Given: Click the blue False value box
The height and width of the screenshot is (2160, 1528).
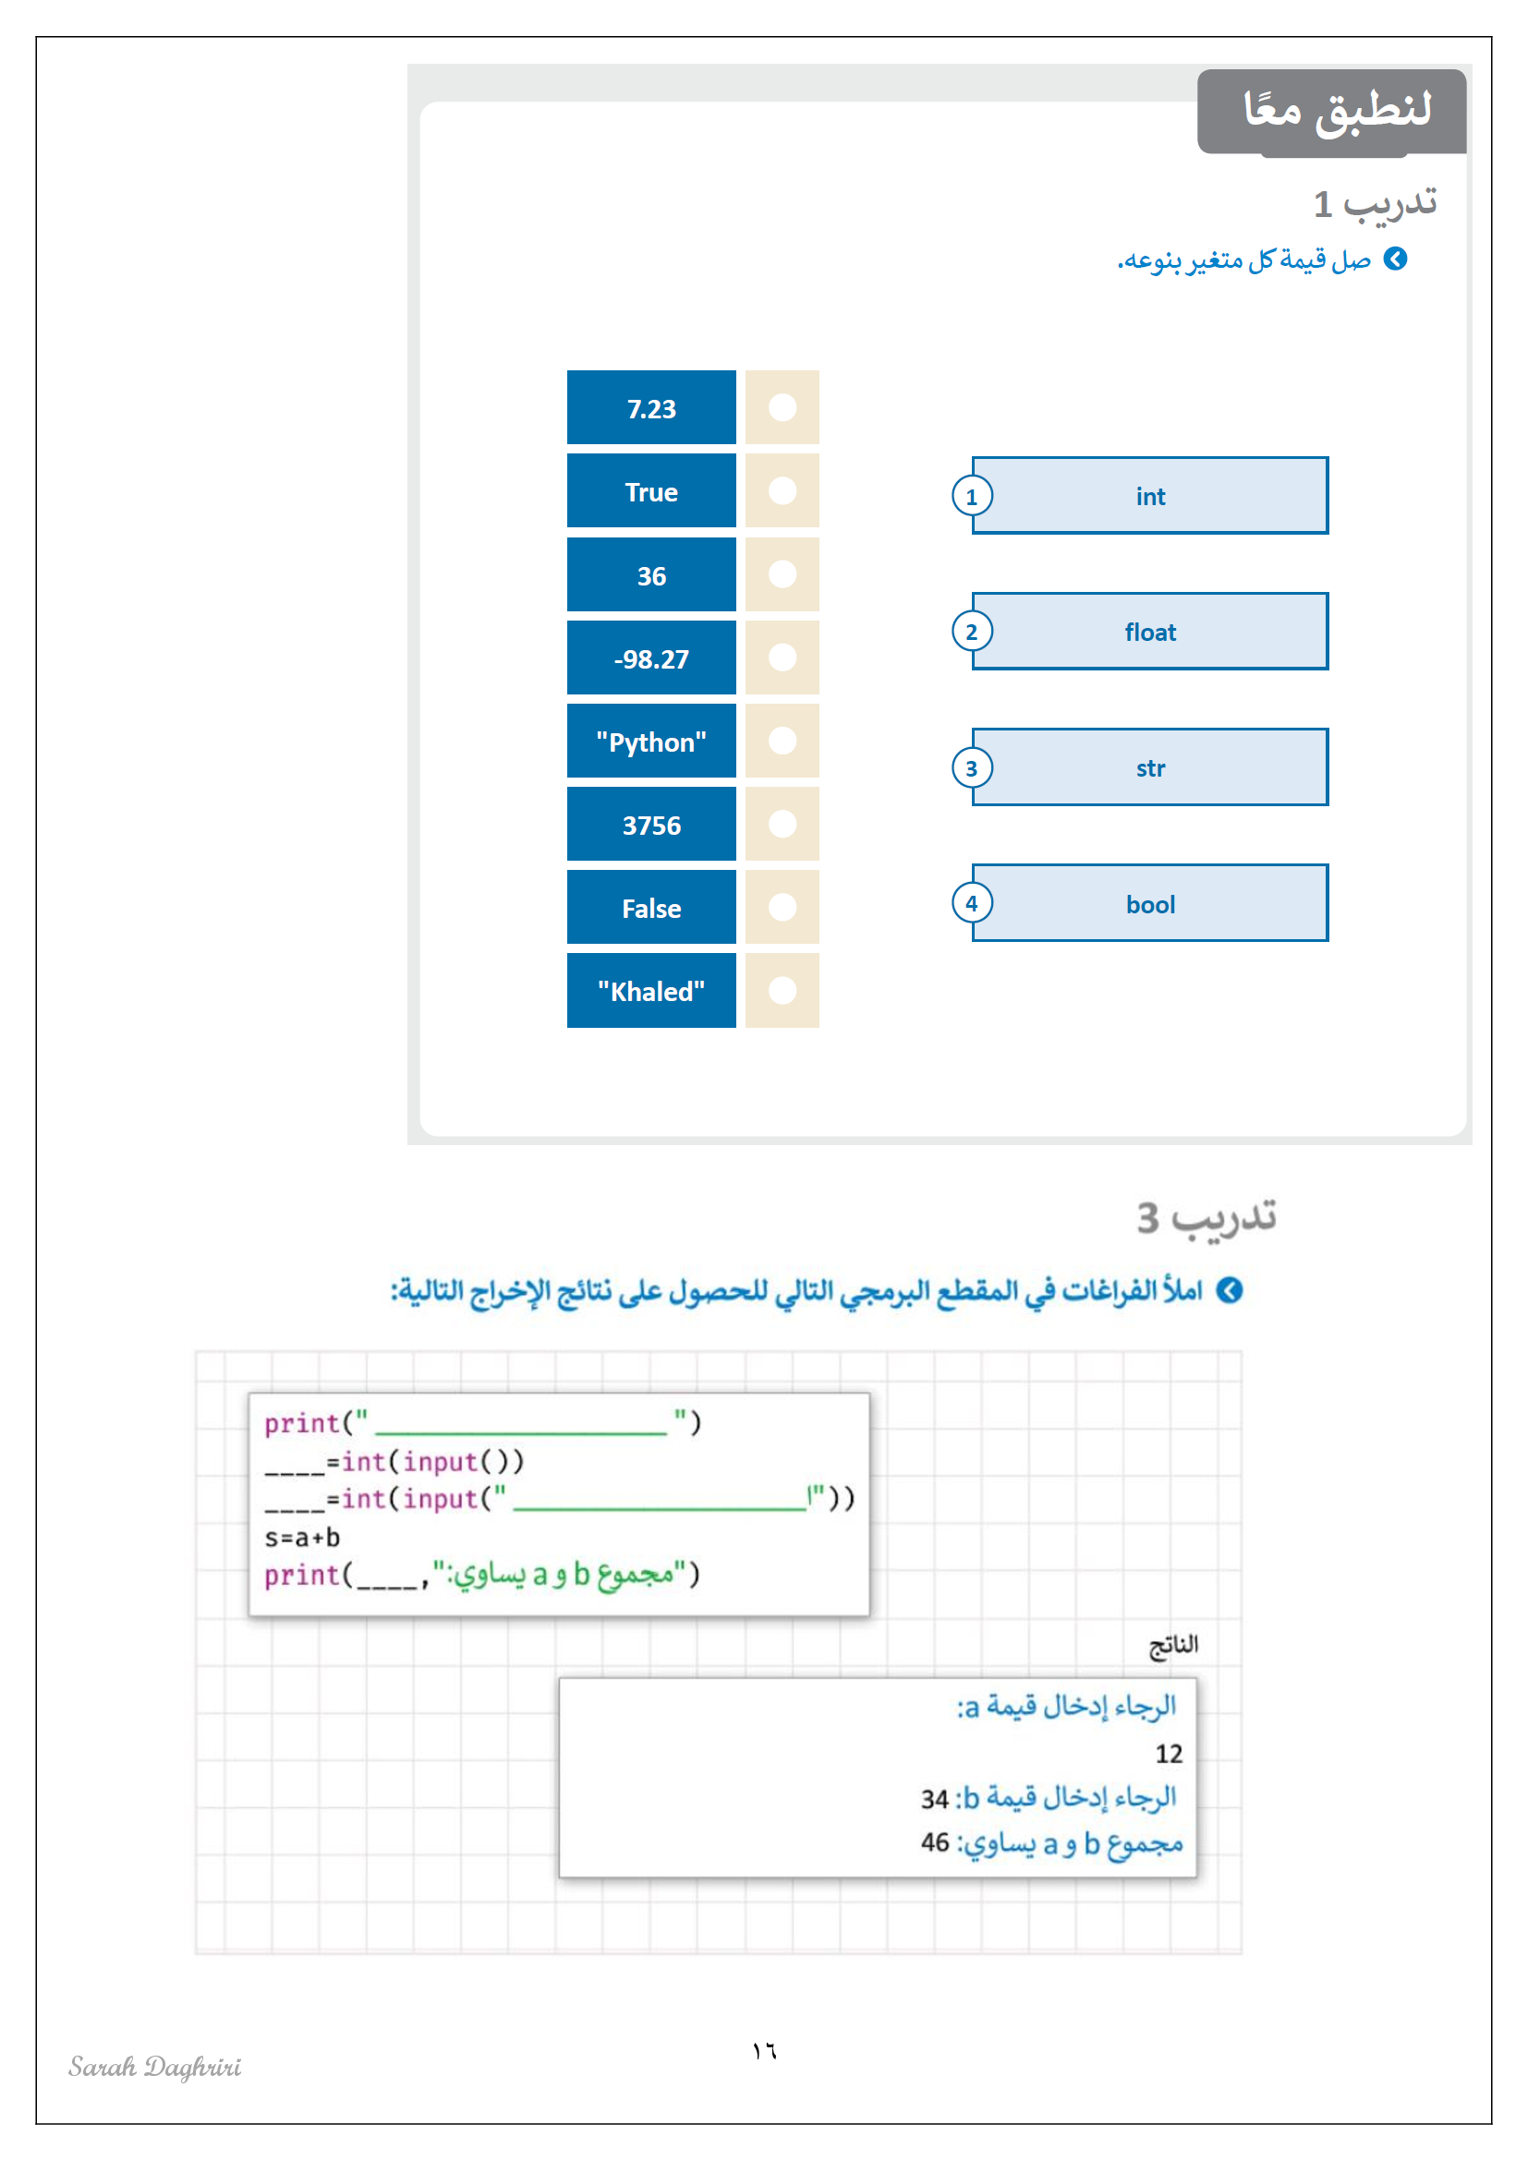Looking at the screenshot, I should point(651,907).
